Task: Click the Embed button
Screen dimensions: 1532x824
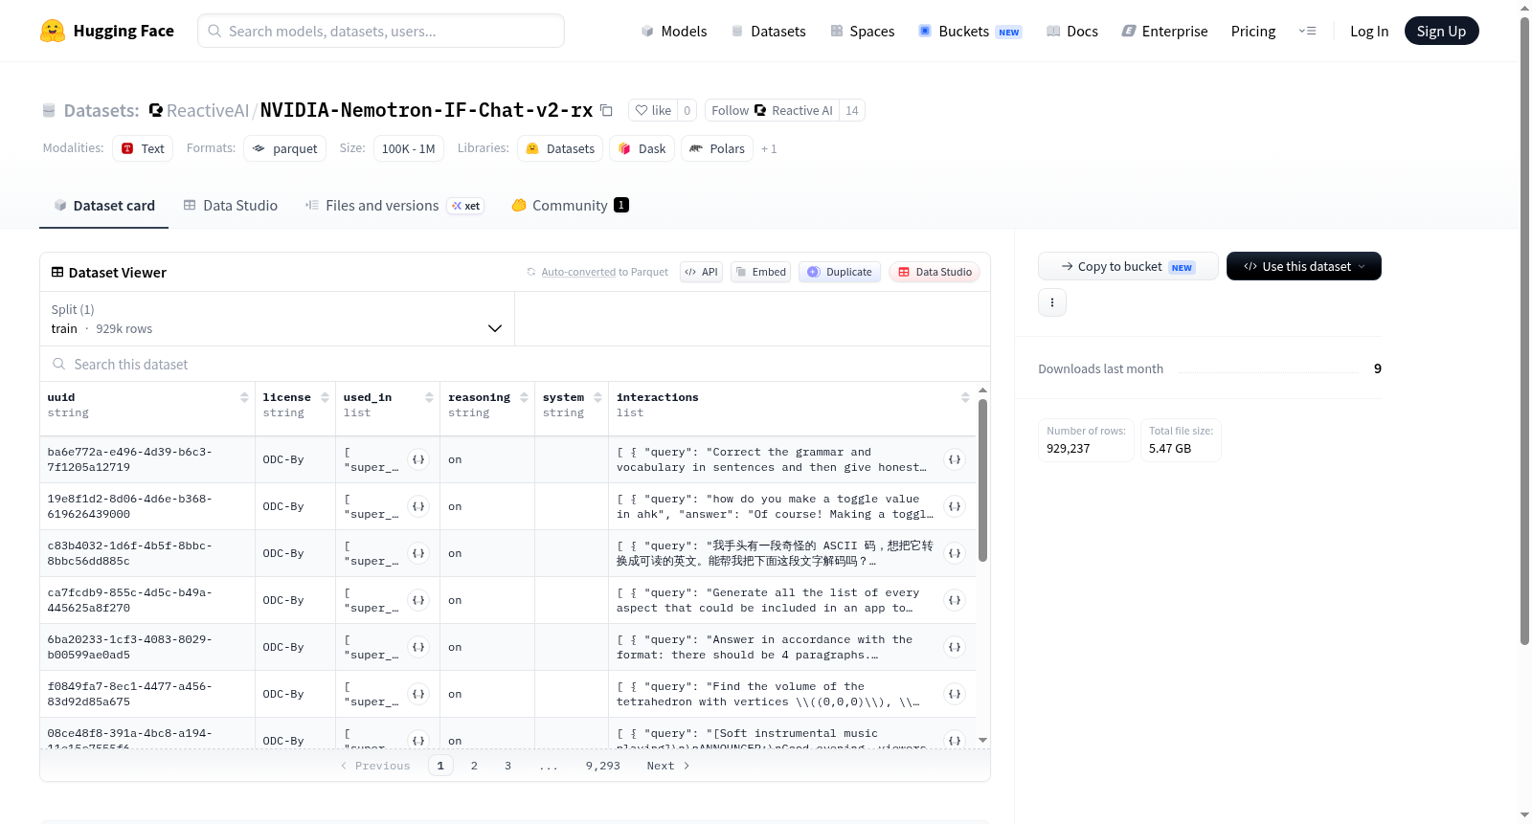Action: (761, 272)
